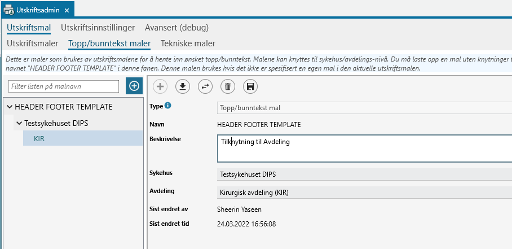Image resolution: width=512 pixels, height=249 pixels.
Task: Click the add new template plus button
Action: click(134, 86)
